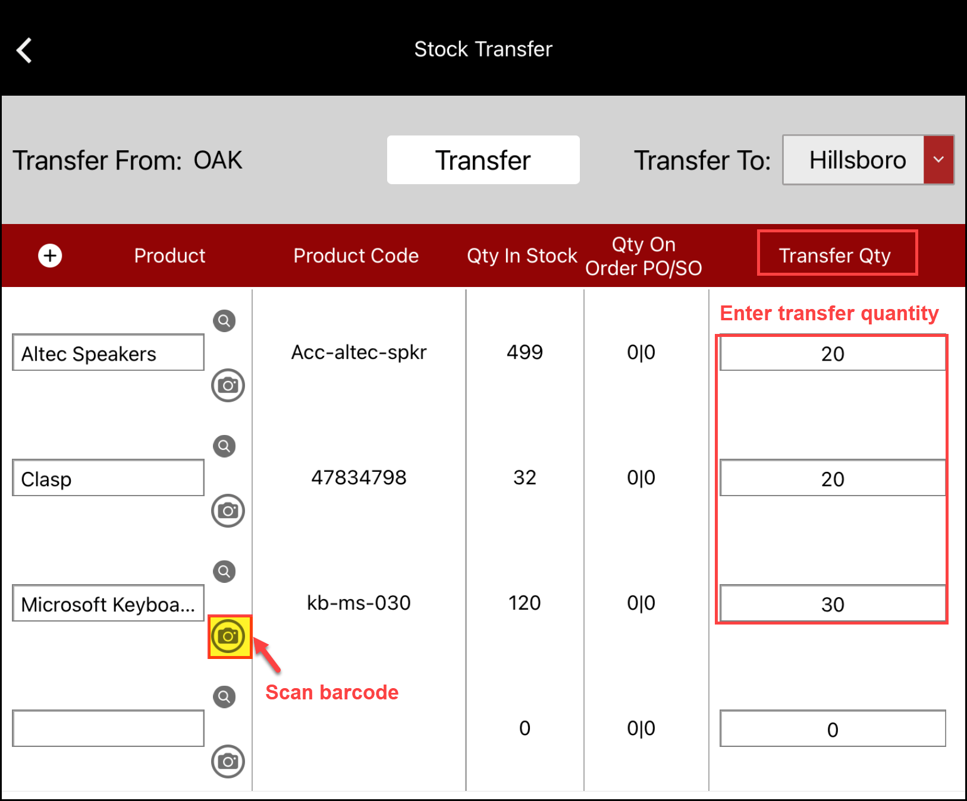The height and width of the screenshot is (801, 967).
Task: Open product search on the empty bottom row
Action: (224, 696)
